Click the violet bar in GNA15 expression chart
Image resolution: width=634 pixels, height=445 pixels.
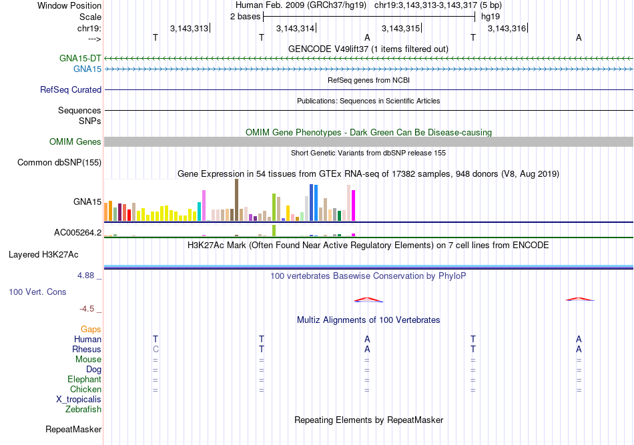(204, 205)
